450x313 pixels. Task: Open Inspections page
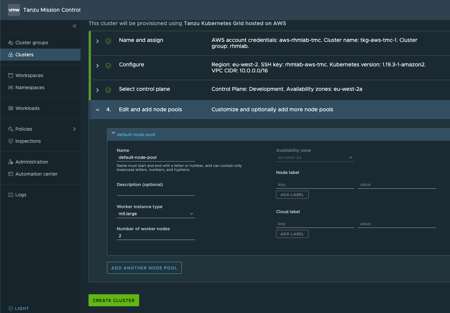click(x=28, y=141)
